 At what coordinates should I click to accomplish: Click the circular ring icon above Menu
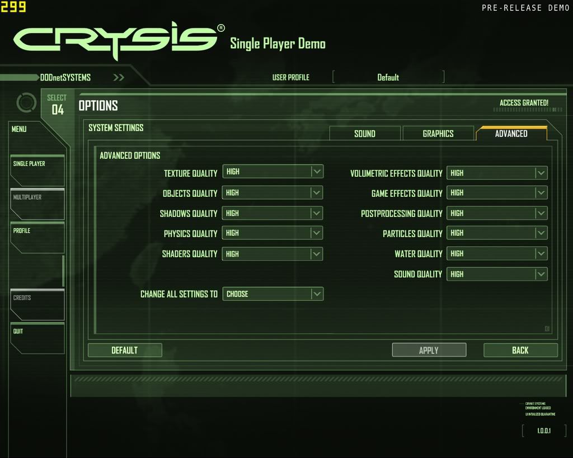point(26,102)
